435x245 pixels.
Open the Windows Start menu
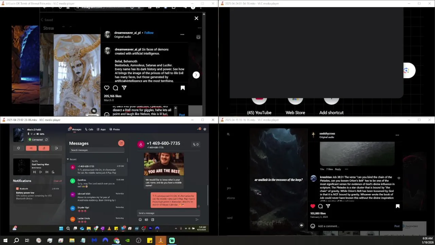pos(5,241)
